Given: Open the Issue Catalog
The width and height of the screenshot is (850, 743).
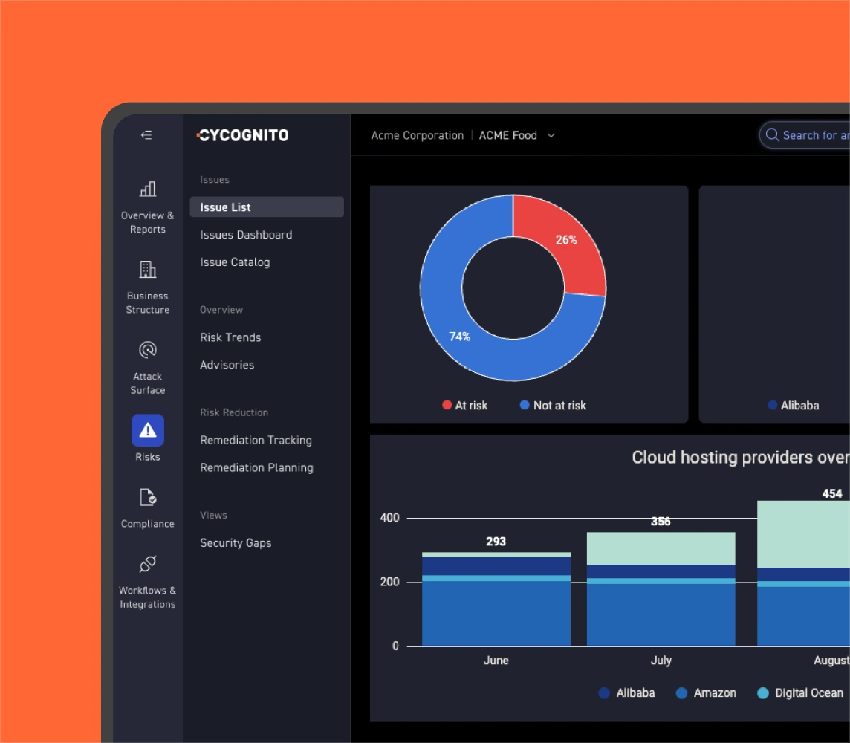Looking at the screenshot, I should (x=235, y=262).
